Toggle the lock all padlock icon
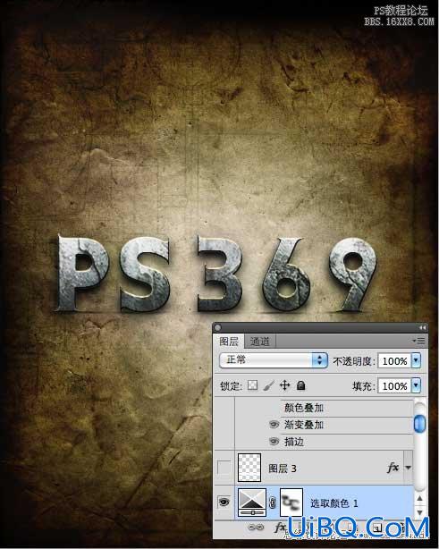Screen dimensions: 439x549 [x=300, y=385]
